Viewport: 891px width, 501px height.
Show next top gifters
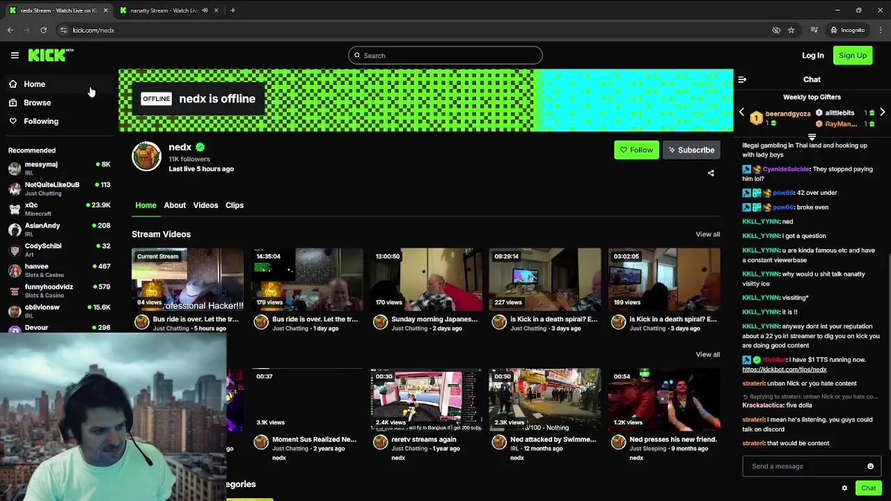point(882,112)
